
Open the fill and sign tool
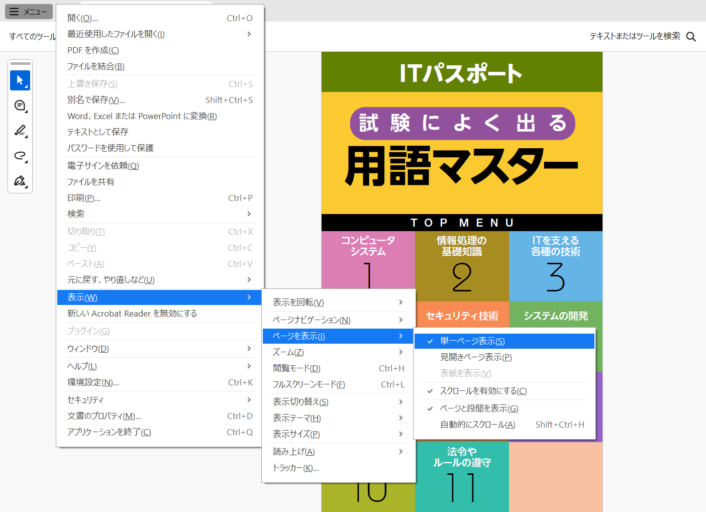pyautogui.click(x=20, y=181)
